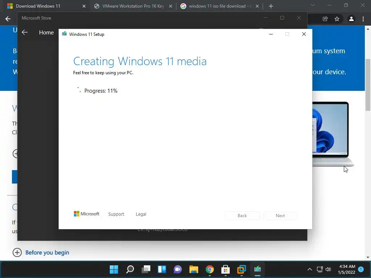Close the Windows 11 Setup window

pyautogui.click(x=304, y=34)
